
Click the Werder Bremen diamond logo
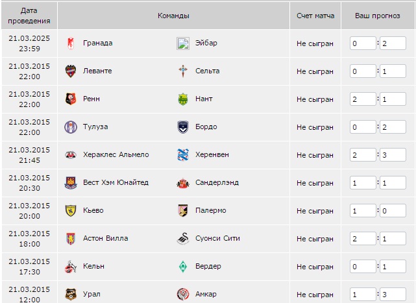click(x=183, y=267)
